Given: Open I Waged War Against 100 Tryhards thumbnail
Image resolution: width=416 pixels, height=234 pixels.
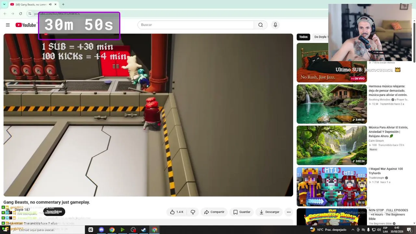Looking at the screenshot, I should tap(331, 187).
